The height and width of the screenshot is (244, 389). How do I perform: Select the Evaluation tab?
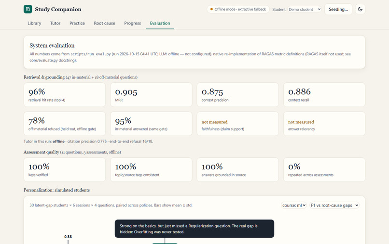coord(160,23)
